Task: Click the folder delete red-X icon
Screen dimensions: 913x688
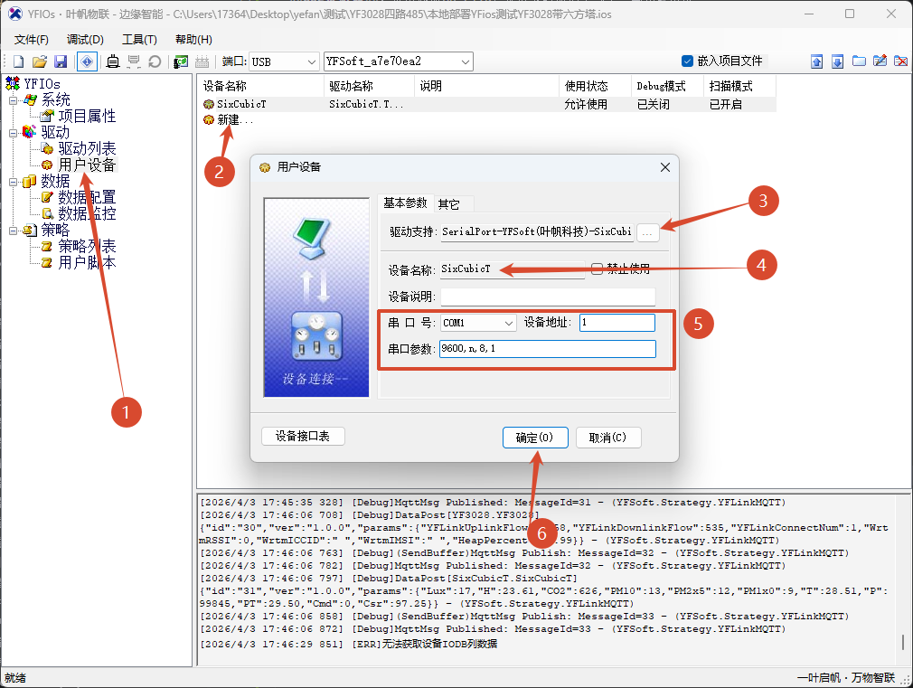Action: [900, 61]
